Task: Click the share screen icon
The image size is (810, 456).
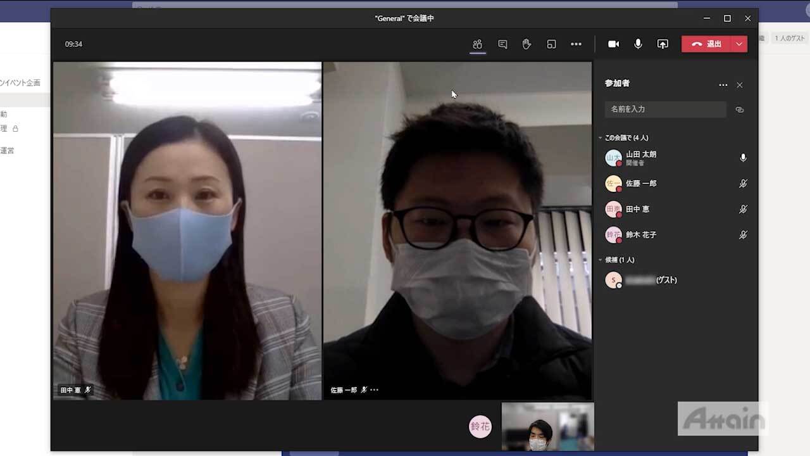Action: (663, 44)
